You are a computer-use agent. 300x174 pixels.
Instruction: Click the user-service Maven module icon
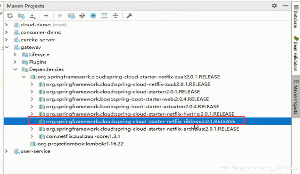pos(17,151)
